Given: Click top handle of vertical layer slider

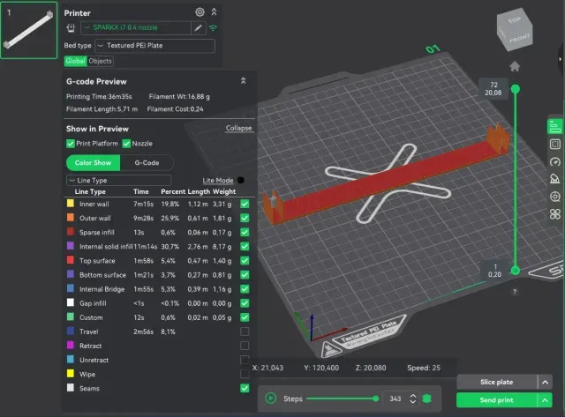Looking at the screenshot, I should [516, 89].
